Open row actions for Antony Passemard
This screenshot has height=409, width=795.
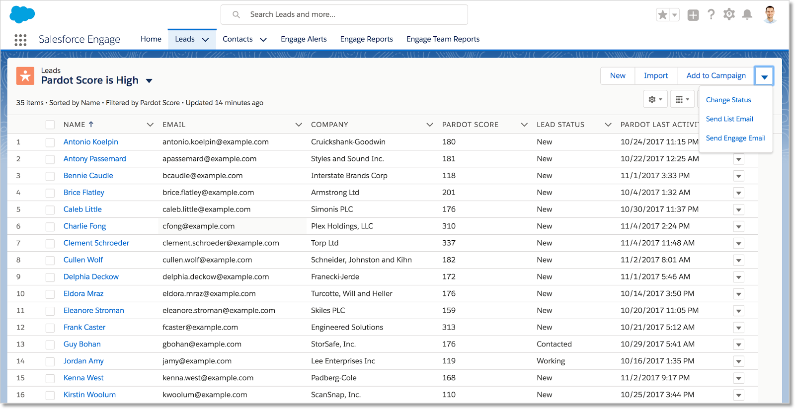739,159
